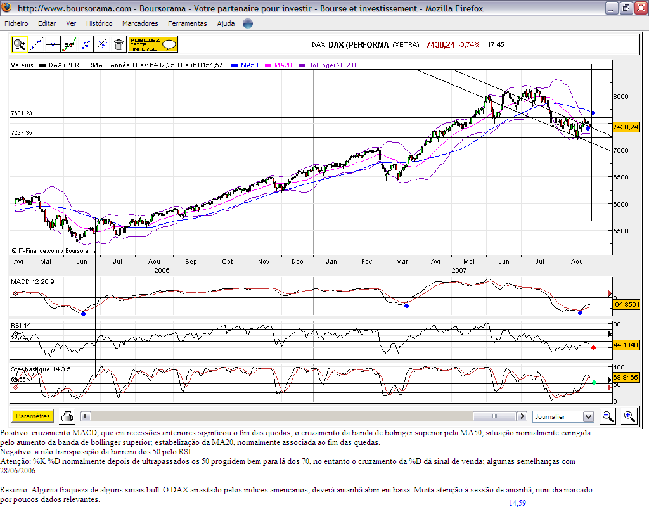This screenshot has width=649, height=507.
Task: Click the chart timeline scrollbar thumb
Action: [494, 416]
